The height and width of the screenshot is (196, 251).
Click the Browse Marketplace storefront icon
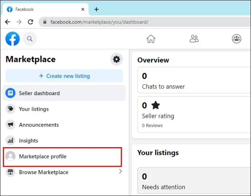(11, 172)
